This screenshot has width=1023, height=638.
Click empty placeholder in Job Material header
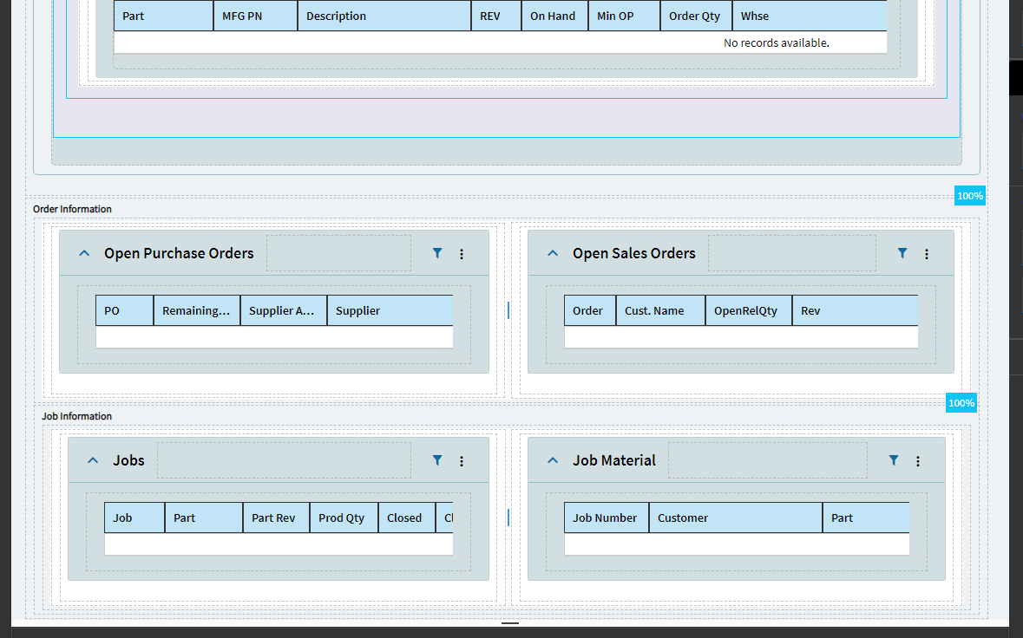768,461
